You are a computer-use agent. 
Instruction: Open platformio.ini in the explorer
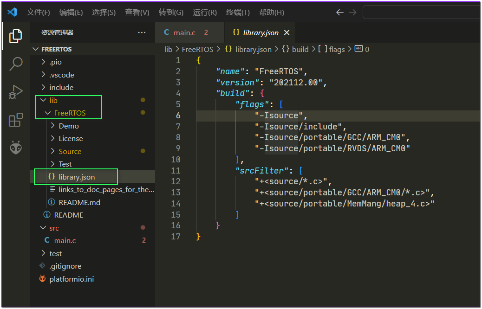click(x=92, y=279)
